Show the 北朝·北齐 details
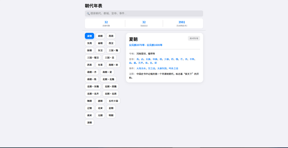 [93, 94]
